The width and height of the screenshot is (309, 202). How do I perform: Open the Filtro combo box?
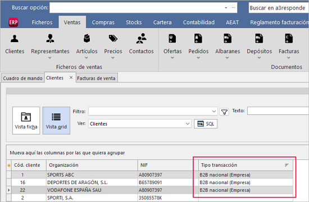[153, 111]
